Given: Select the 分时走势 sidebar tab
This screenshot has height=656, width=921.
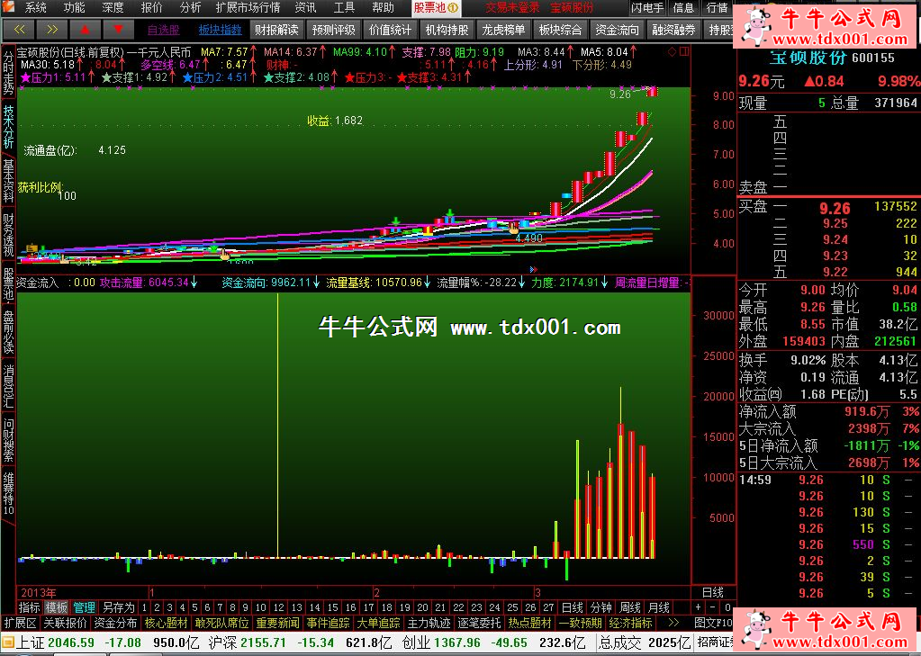Looking at the screenshot, I should (8, 73).
